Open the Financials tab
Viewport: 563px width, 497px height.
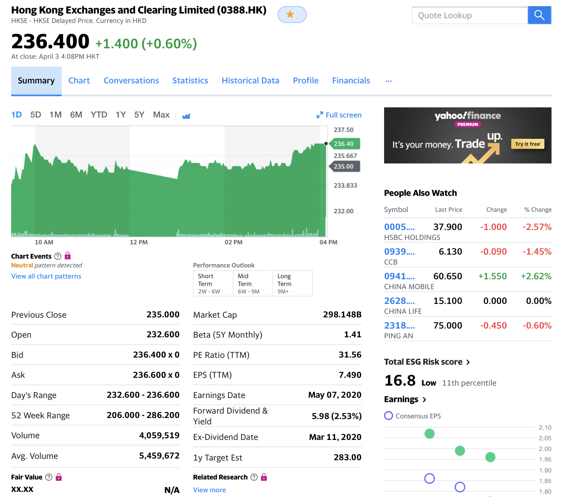[x=351, y=81]
